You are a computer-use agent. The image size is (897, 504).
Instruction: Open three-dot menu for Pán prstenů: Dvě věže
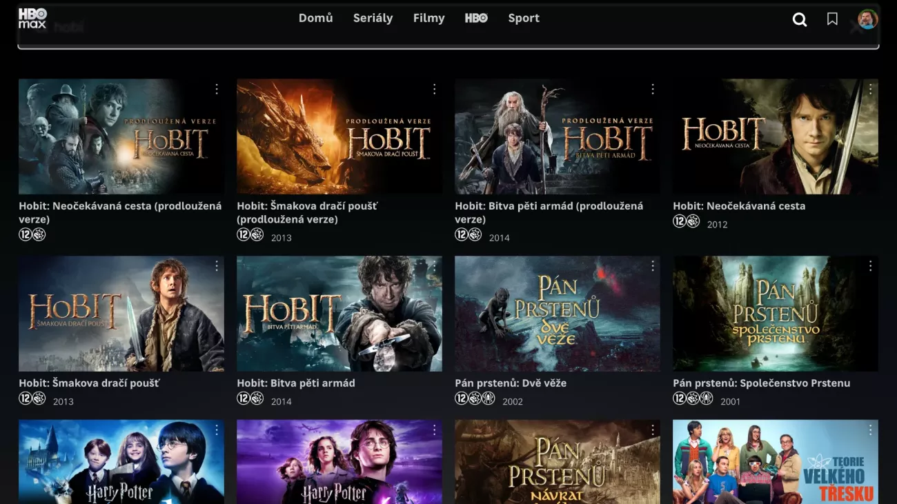tap(653, 266)
